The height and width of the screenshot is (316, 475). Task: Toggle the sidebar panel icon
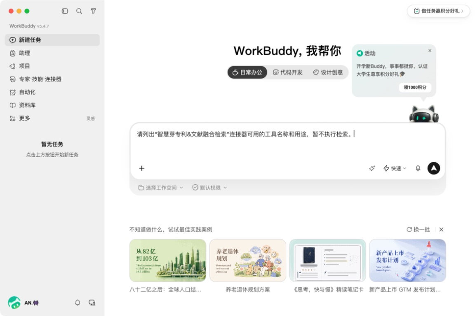pyautogui.click(x=65, y=11)
